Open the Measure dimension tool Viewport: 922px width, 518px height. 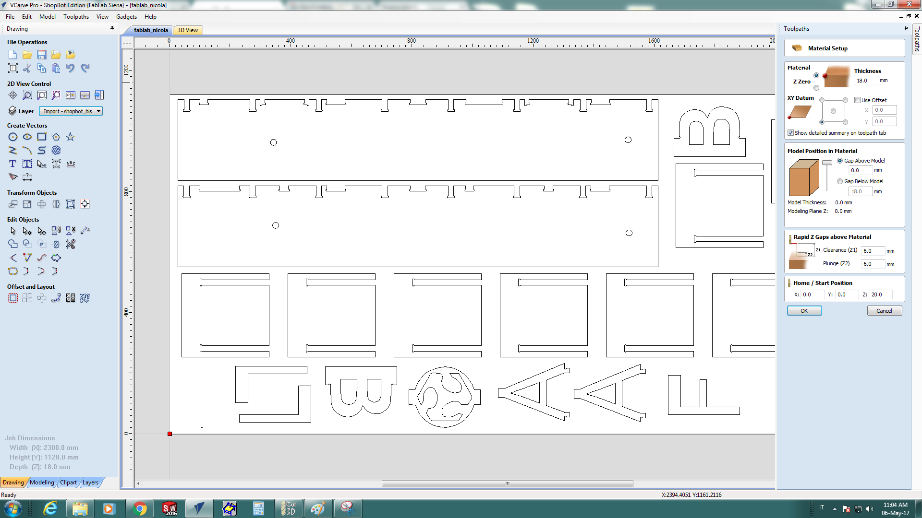[27, 177]
